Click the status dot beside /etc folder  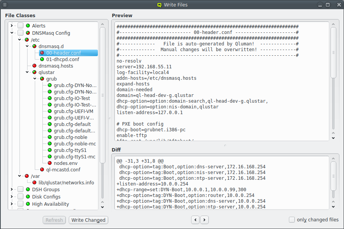[x=27, y=40]
